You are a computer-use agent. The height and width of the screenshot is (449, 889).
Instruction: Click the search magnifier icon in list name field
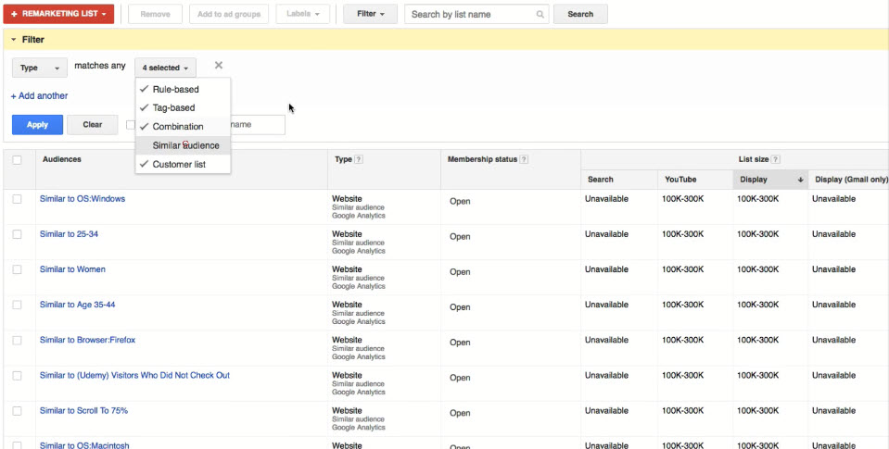coord(540,15)
